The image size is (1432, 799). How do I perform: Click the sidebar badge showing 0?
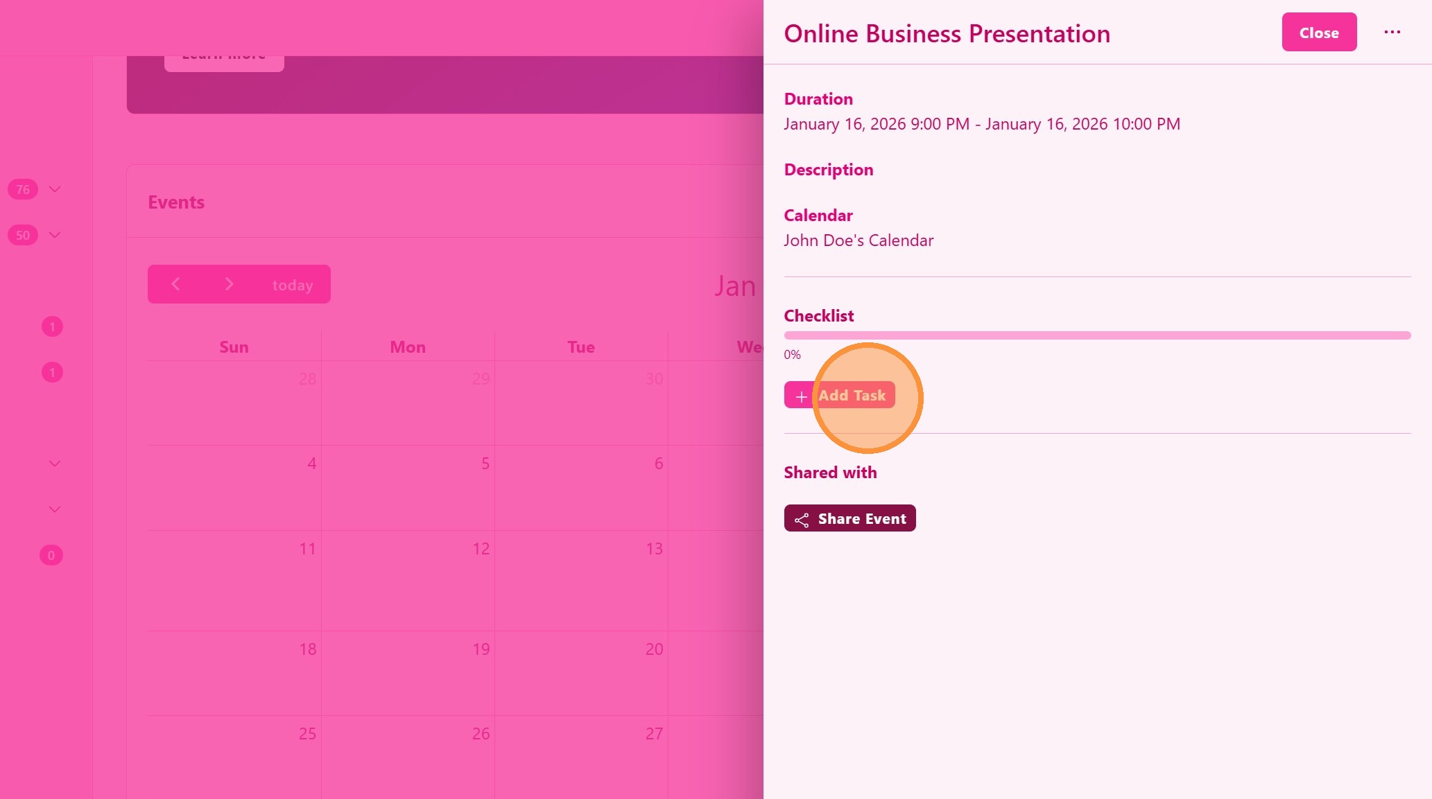[51, 555]
